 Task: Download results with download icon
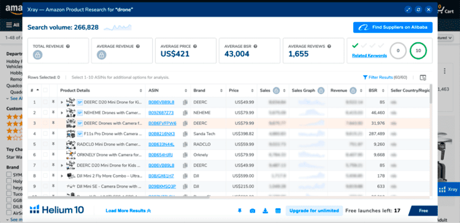pos(265,211)
